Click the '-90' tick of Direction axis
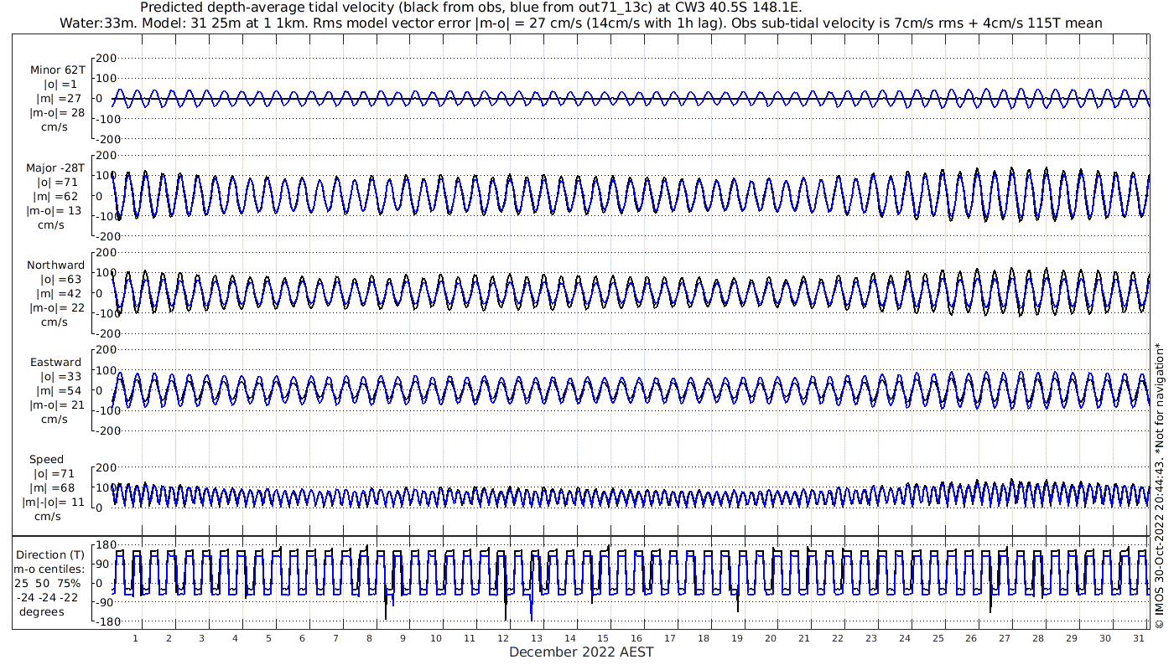Screen dimensions: 1174x670 point(105,602)
